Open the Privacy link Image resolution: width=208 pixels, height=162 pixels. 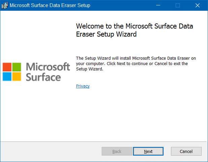pos(83,86)
